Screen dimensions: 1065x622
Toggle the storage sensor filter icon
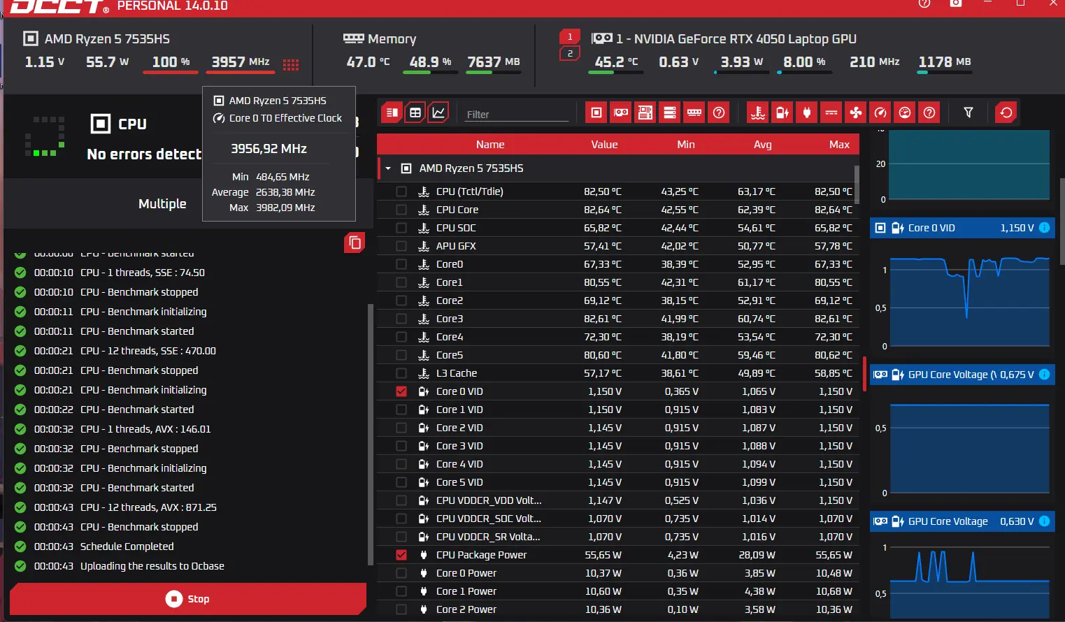670,113
